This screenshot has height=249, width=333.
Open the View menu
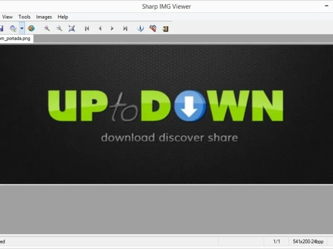[x=7, y=17]
